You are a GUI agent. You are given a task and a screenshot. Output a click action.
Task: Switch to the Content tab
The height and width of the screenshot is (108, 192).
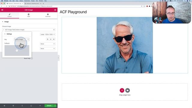(x=10, y=15)
